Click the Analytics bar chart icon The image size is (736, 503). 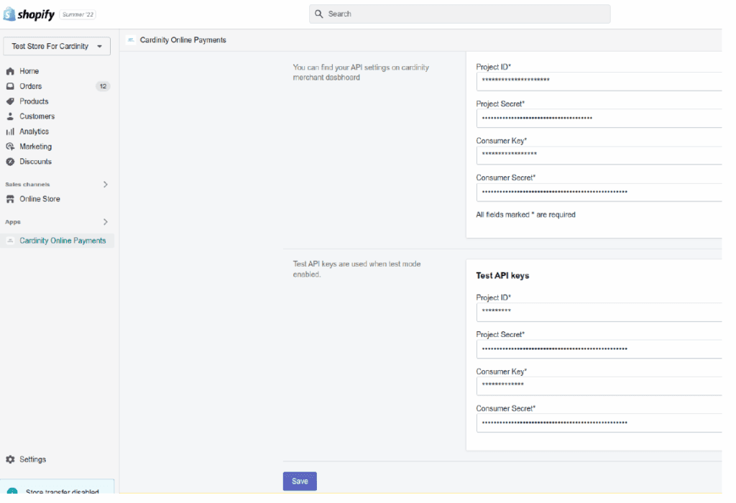(x=10, y=131)
